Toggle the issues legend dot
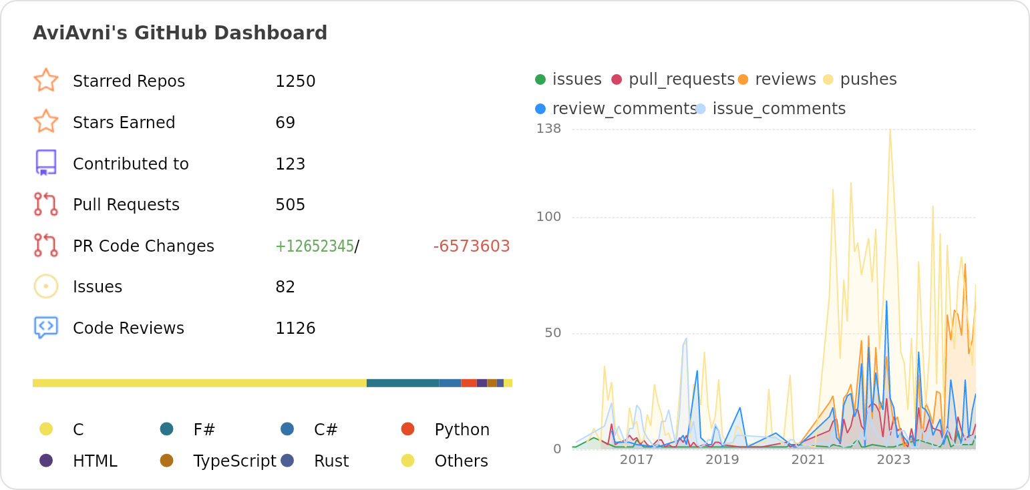 coord(540,79)
